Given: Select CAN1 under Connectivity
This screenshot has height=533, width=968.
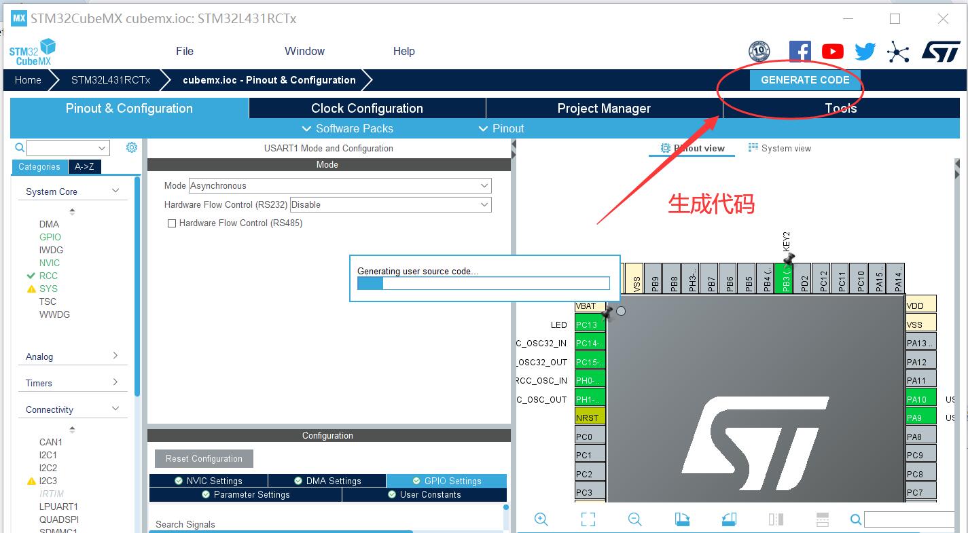Looking at the screenshot, I should coord(51,442).
